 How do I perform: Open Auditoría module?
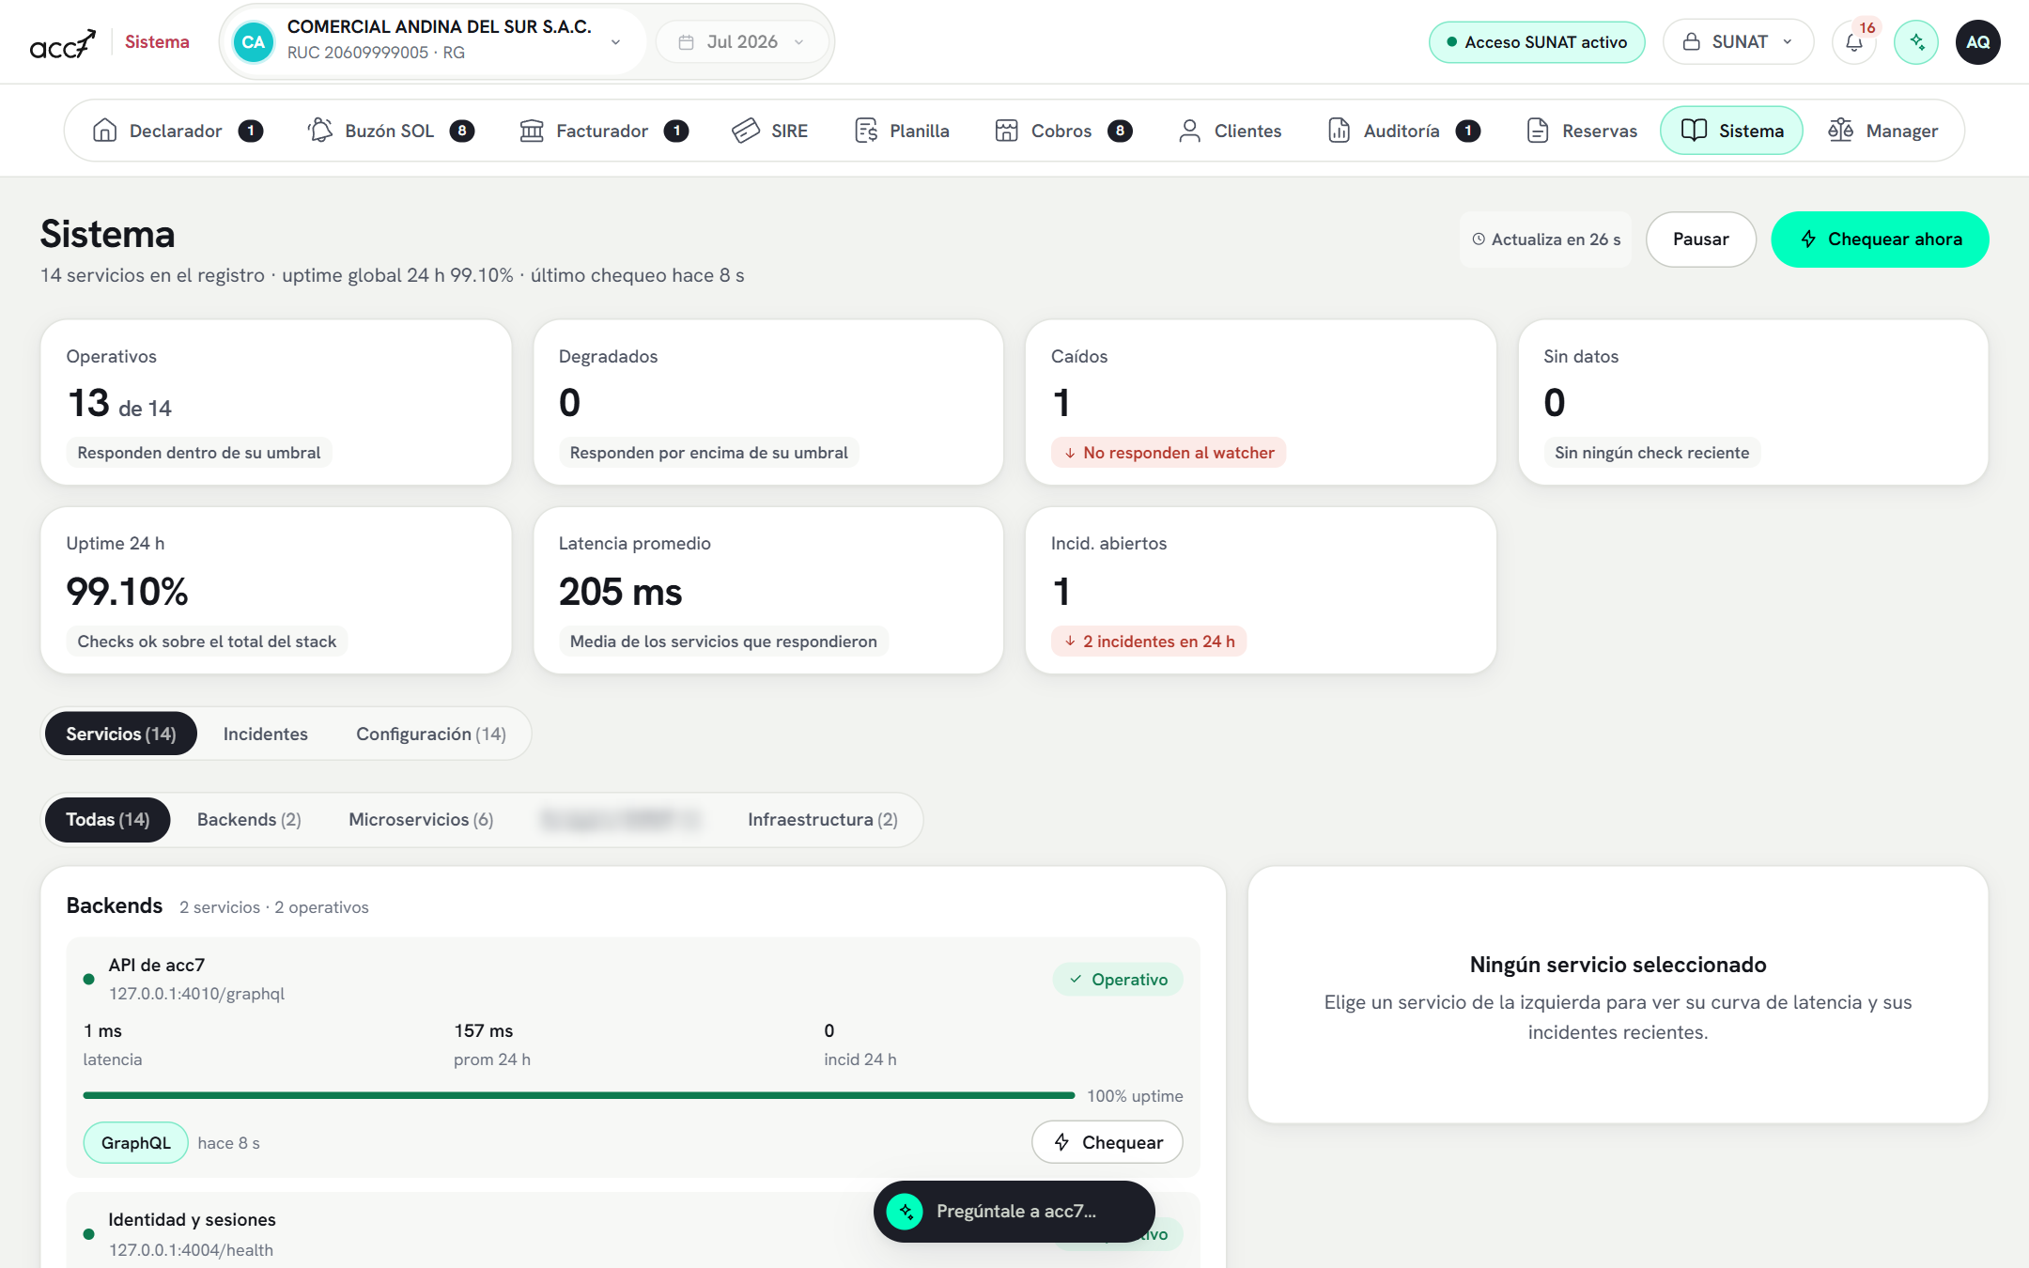1404,131
